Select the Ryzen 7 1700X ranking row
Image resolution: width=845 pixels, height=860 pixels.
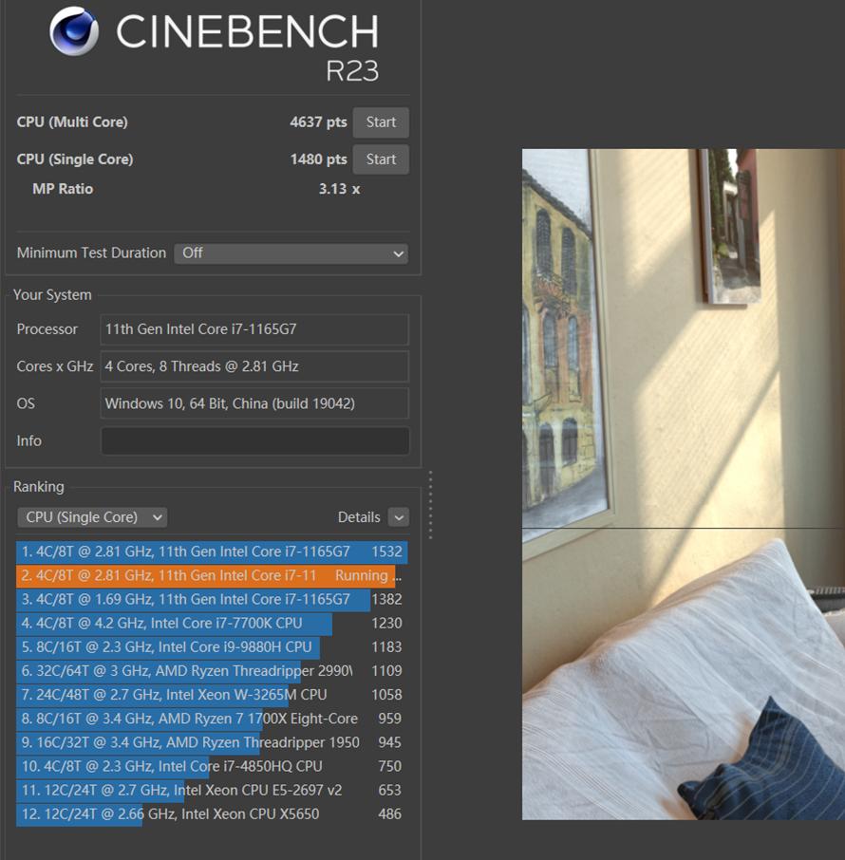point(212,719)
